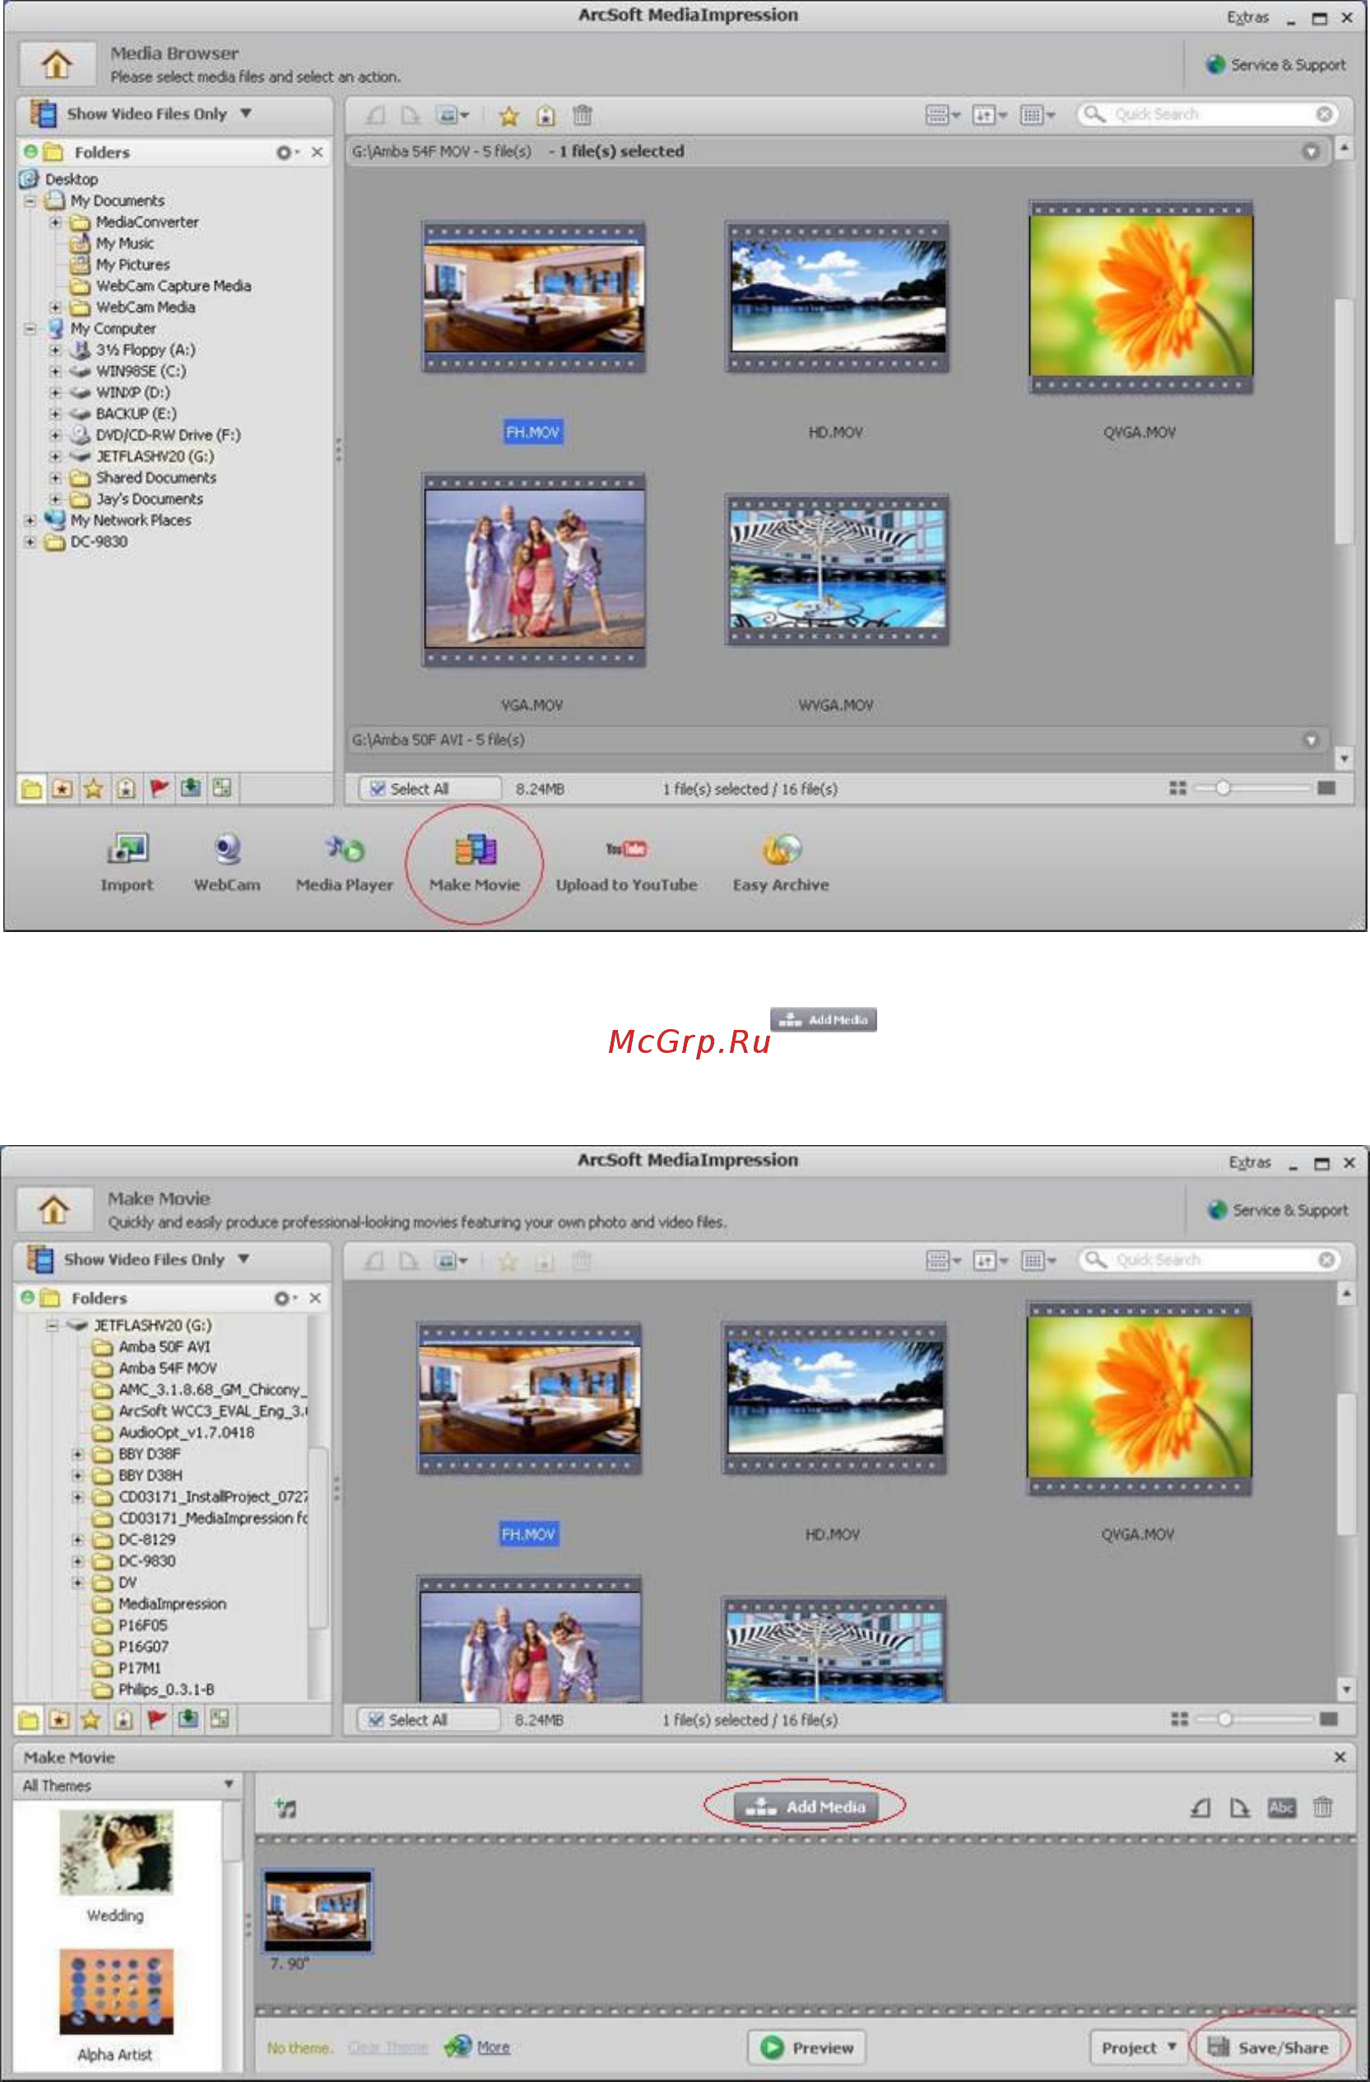Screen dimensions: 1370x2082
Task: Choose the Wedding theme thumbnail
Action: [116, 1852]
